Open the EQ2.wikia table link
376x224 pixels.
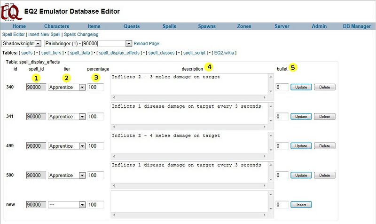click(x=224, y=53)
